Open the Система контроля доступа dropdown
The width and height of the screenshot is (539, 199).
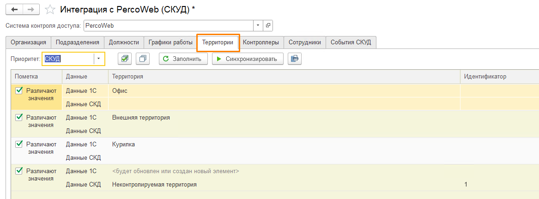tap(258, 25)
